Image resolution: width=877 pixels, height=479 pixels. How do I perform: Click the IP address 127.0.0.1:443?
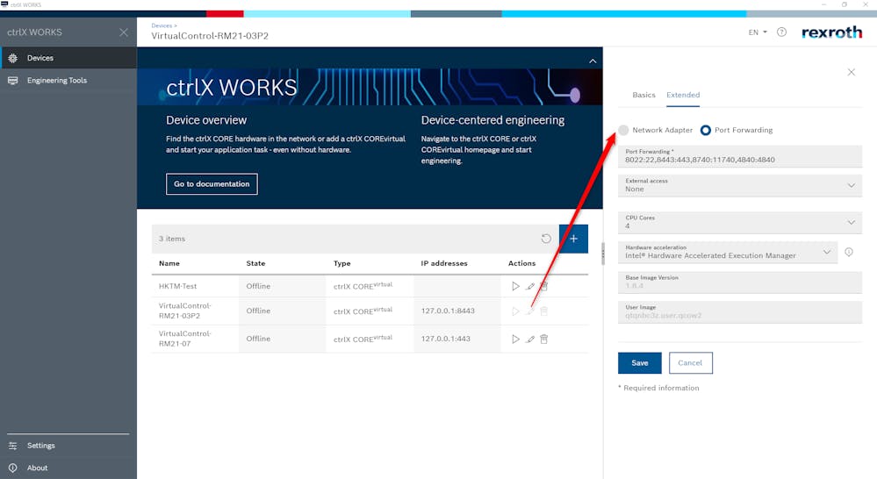[x=445, y=339]
